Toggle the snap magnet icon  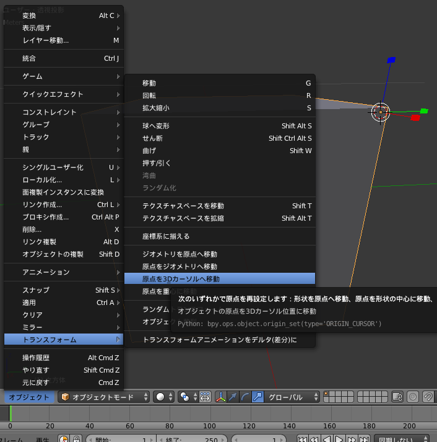coord(428,397)
